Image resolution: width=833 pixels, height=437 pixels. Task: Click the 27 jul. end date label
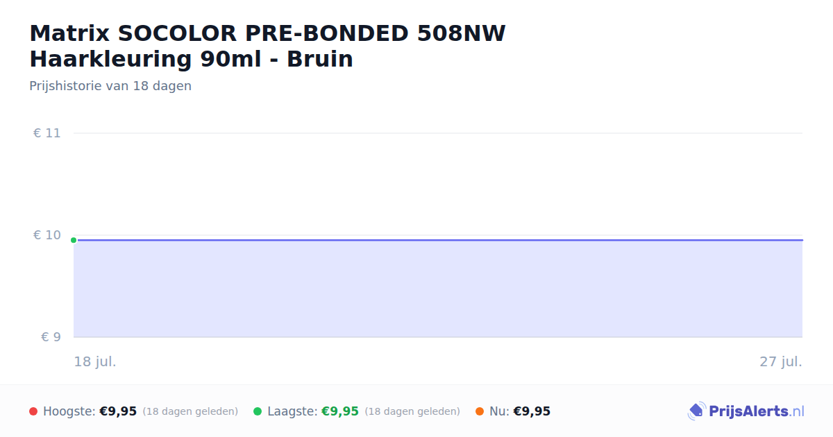click(781, 361)
